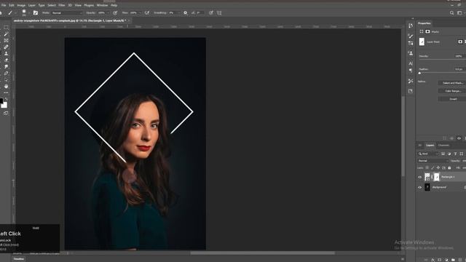The width and height of the screenshot is (466, 262).
Task: Adjust the mask Feather slider
Action: point(419,73)
